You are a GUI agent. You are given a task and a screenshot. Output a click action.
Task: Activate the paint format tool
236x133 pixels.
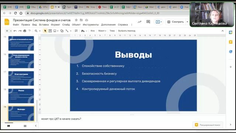coord(29,31)
